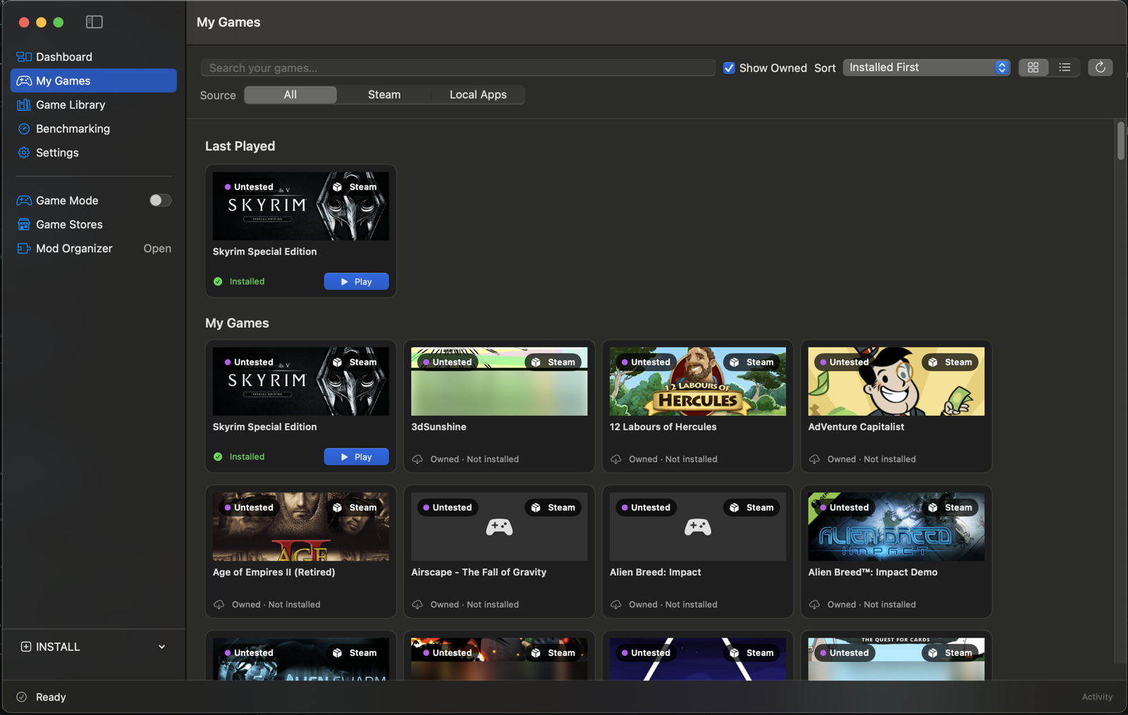Click cloud icon on Age of Empires II card
Image resolution: width=1128 pixels, height=715 pixels.
click(219, 604)
